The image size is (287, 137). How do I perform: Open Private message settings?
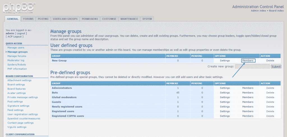pyautogui.click(x=22, y=97)
